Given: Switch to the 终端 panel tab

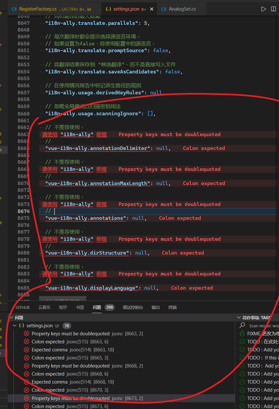Looking at the screenshot, I should coord(173,307).
